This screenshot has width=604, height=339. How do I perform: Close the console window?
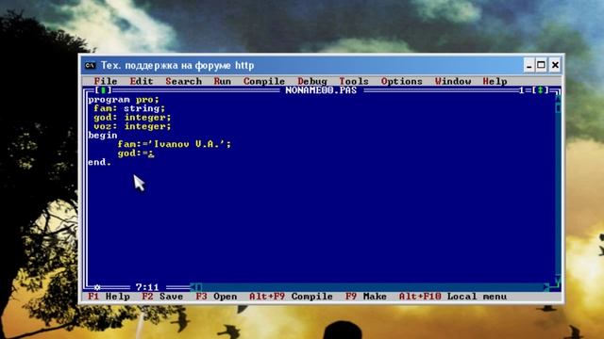pyautogui.click(x=555, y=65)
